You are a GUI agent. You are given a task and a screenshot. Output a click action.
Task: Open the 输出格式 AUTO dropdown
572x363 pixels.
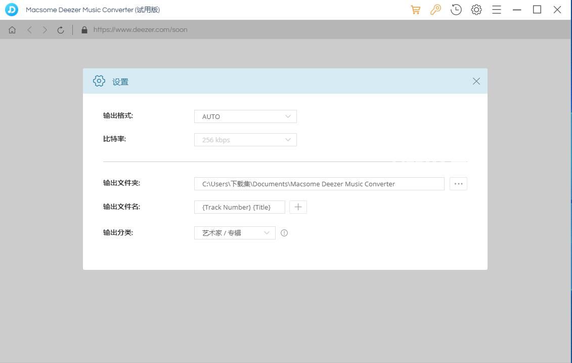245,116
